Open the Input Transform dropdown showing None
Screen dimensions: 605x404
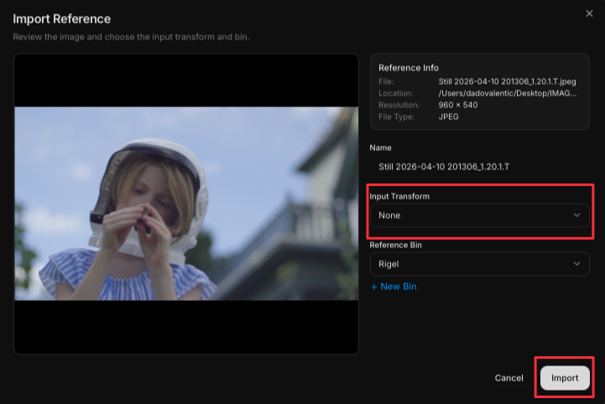[x=480, y=215]
